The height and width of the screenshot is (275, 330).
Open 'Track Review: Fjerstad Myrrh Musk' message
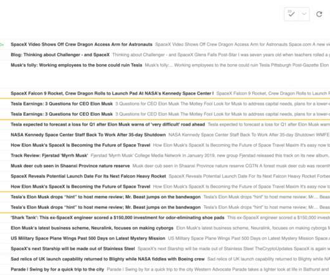165,156
